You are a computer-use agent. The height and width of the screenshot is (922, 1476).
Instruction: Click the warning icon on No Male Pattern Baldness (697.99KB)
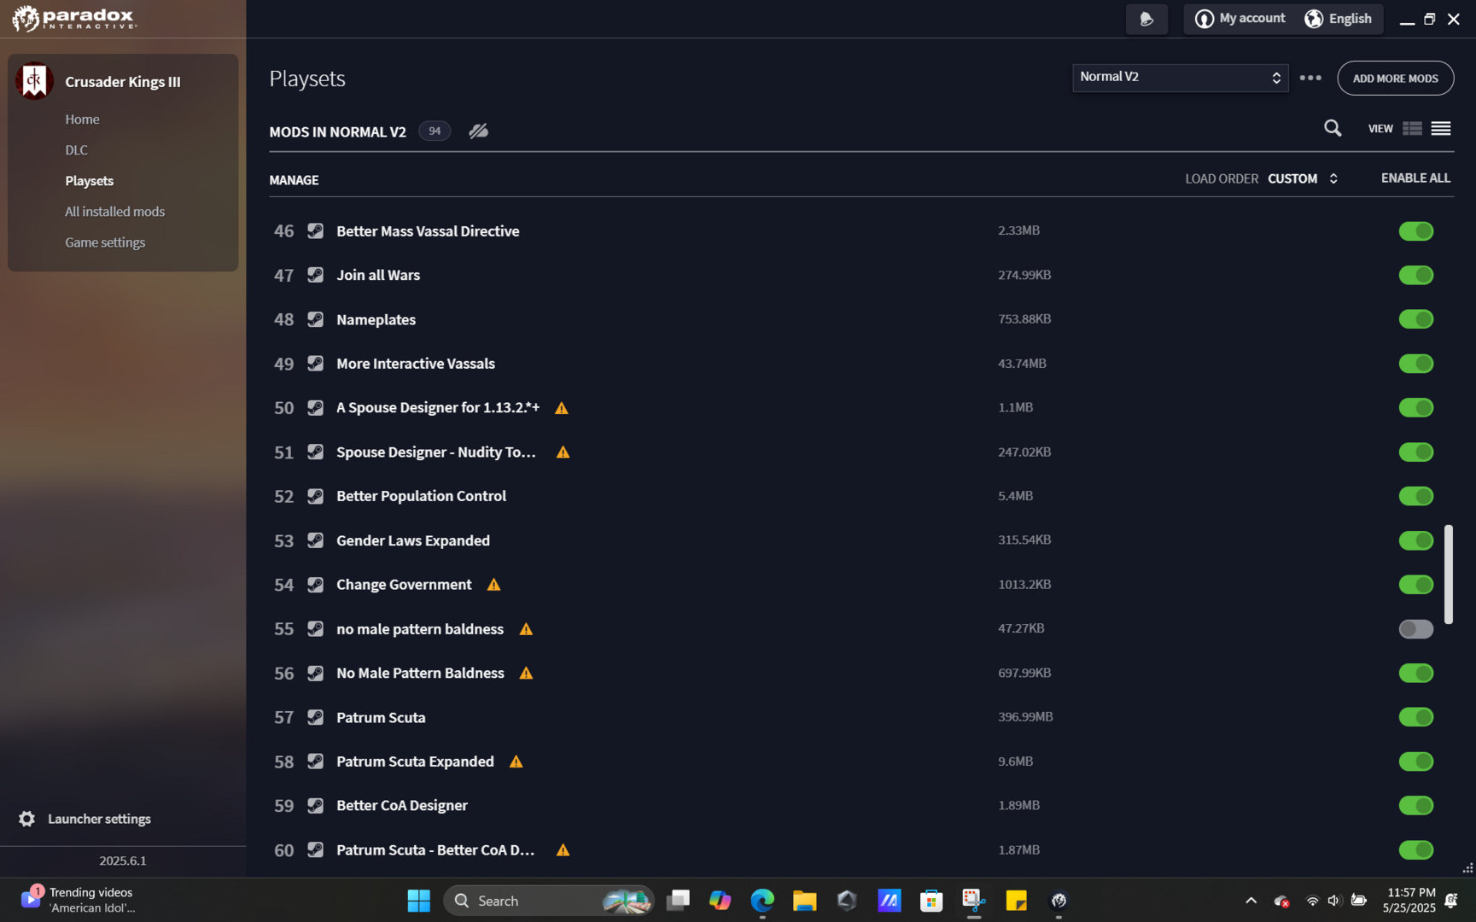click(x=526, y=674)
